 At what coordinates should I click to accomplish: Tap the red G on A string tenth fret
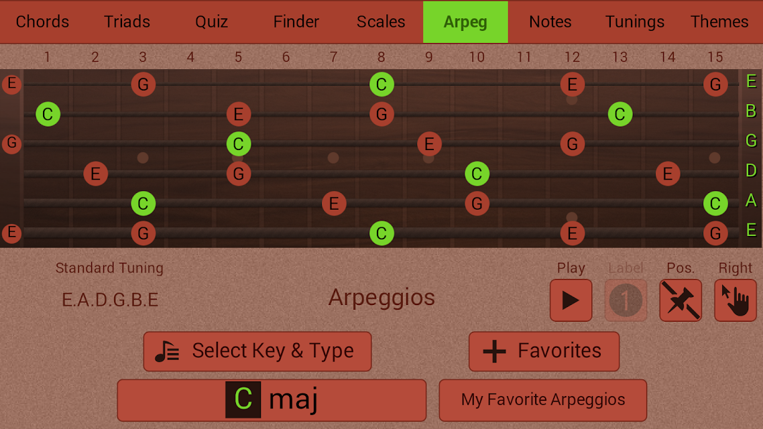click(x=477, y=203)
